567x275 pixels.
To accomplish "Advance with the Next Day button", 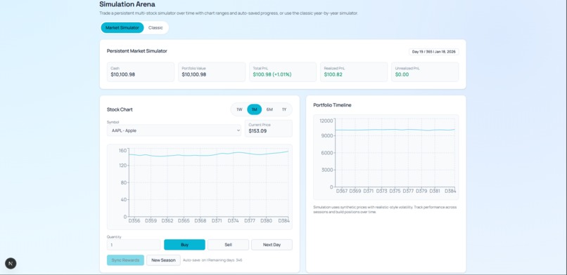I will click(x=272, y=245).
